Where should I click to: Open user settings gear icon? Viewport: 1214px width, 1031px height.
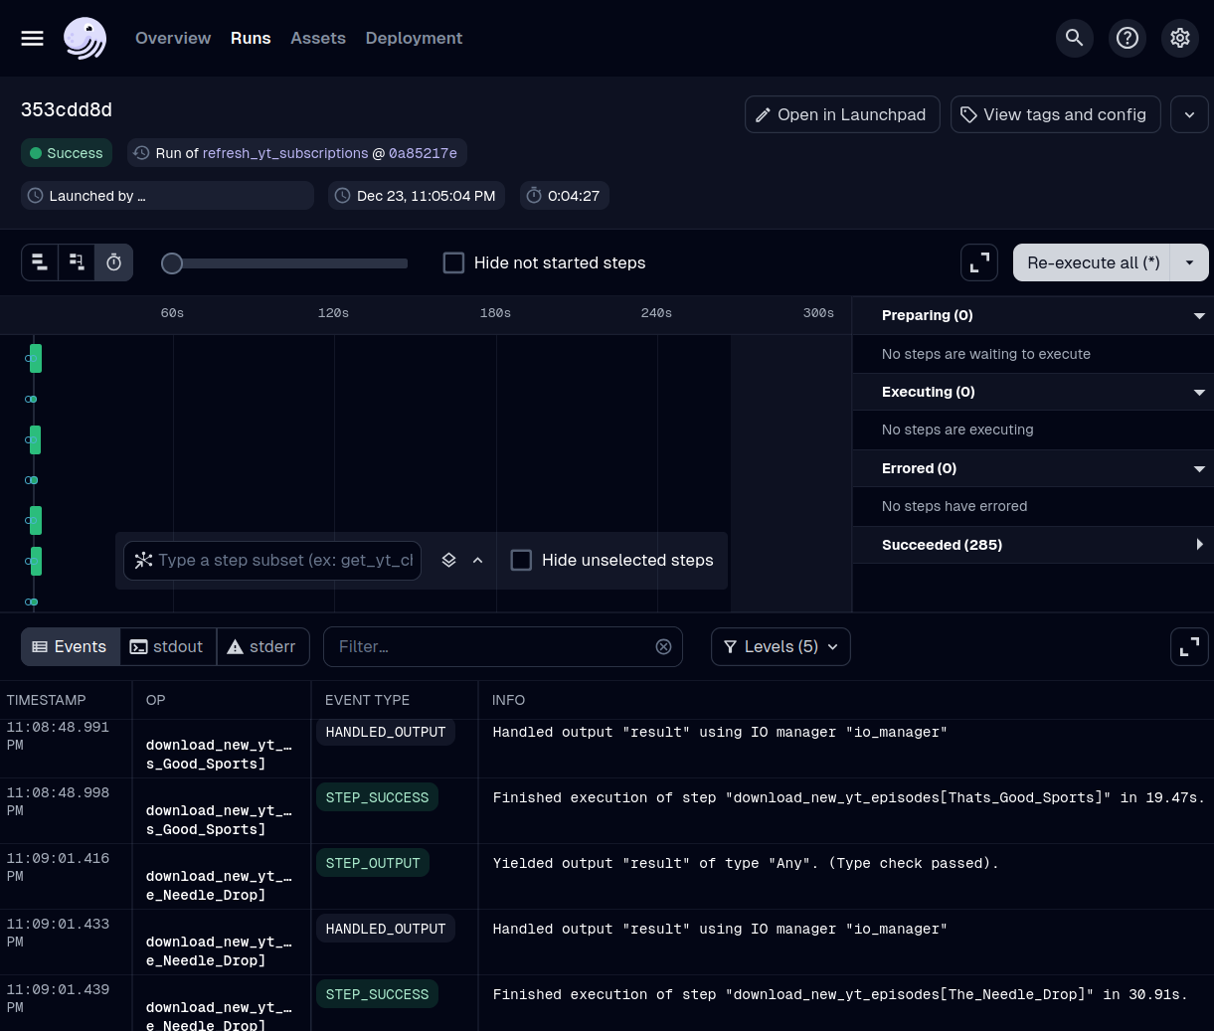pos(1179,38)
